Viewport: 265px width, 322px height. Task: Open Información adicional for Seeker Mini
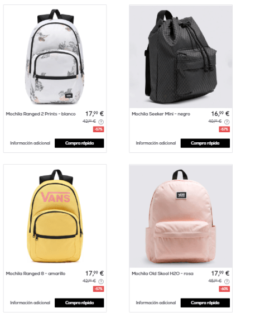click(x=156, y=143)
